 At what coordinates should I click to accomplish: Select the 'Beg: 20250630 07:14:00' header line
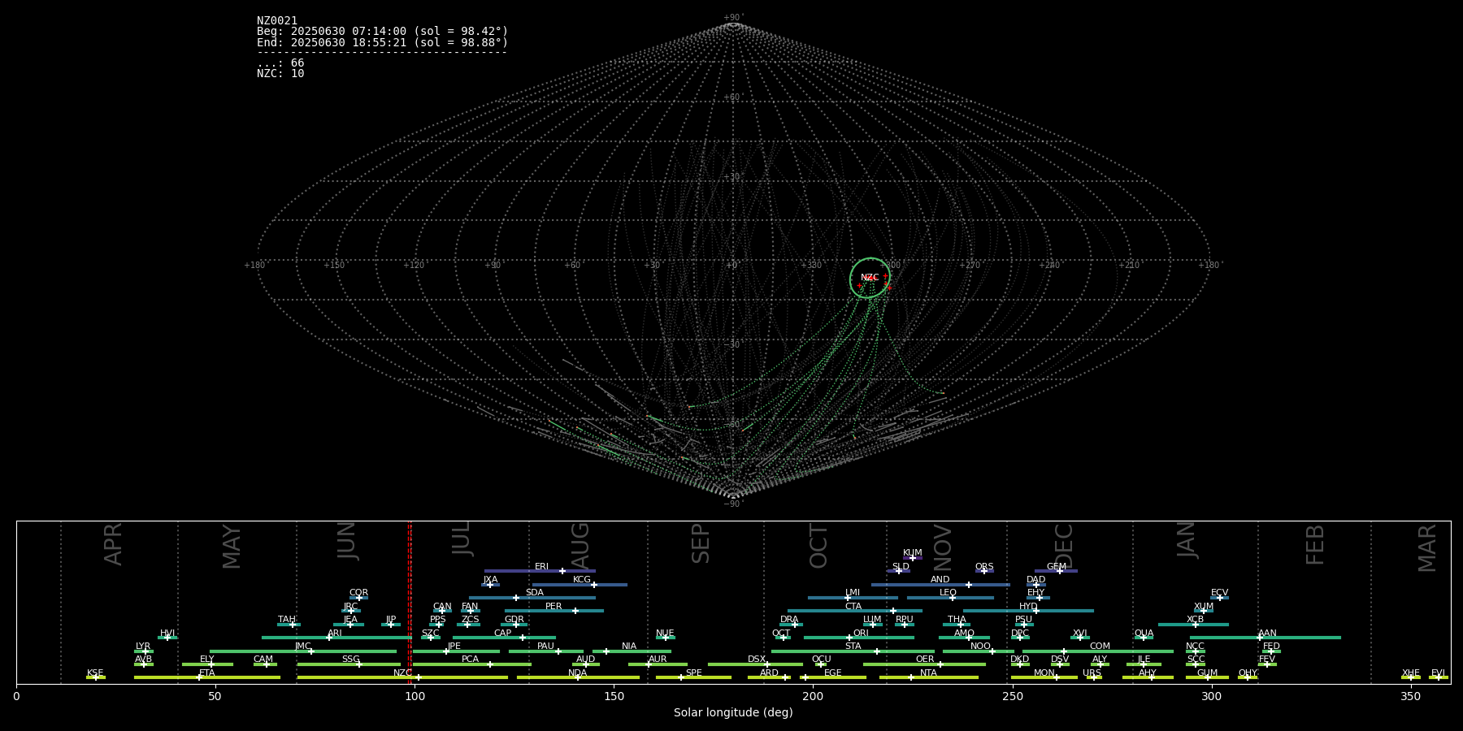(382, 32)
